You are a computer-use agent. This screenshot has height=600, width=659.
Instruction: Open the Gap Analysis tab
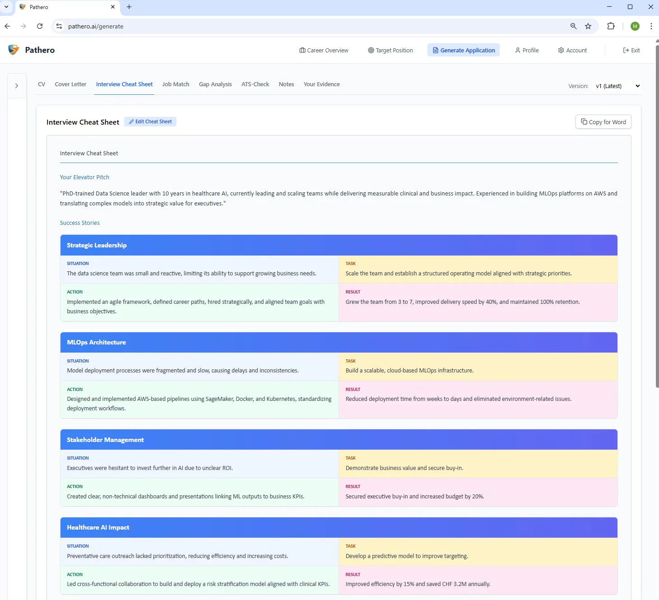pyautogui.click(x=215, y=84)
